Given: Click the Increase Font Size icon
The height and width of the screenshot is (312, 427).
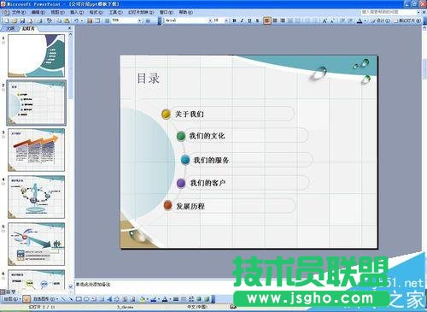Looking at the screenshot, I should 325,21.
